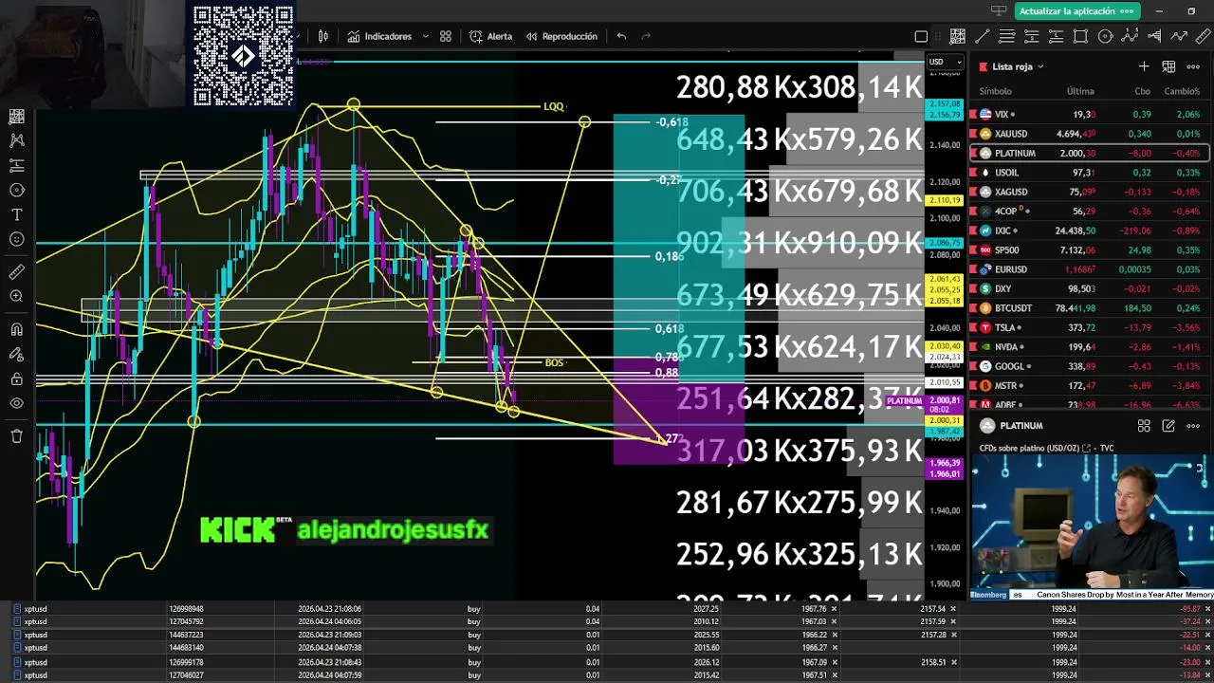Open the watchlist advanced view table icon
This screenshot has width=1214, height=683.
[x=1168, y=66]
